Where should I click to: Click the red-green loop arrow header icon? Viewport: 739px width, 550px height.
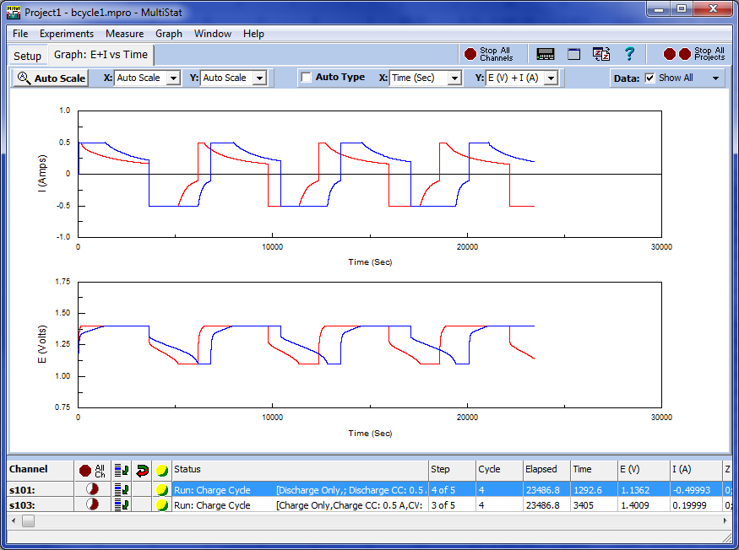pyautogui.click(x=141, y=469)
